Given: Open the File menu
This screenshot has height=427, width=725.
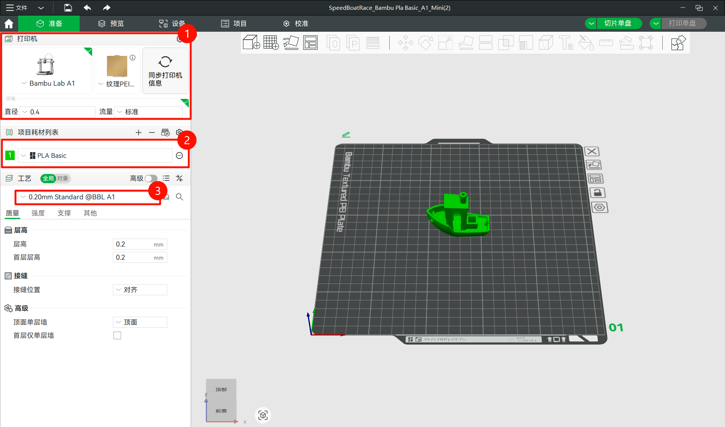Looking at the screenshot, I should 17,8.
